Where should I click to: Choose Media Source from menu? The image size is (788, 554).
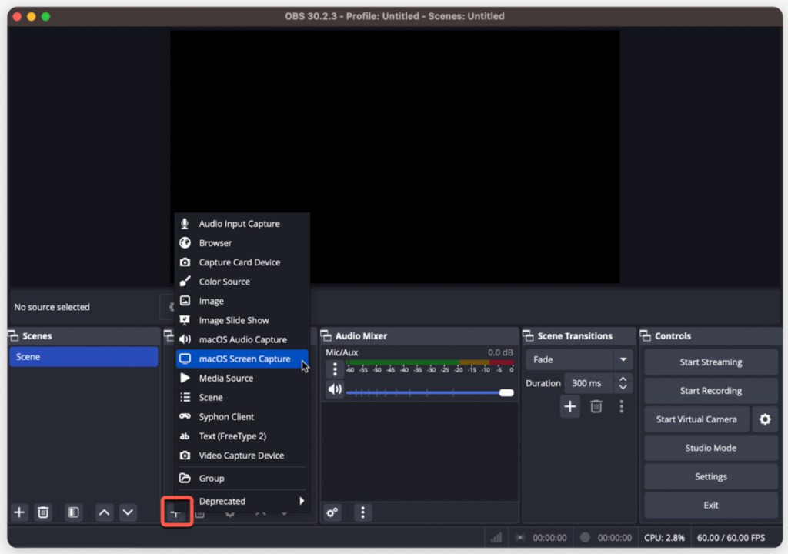pyautogui.click(x=242, y=378)
